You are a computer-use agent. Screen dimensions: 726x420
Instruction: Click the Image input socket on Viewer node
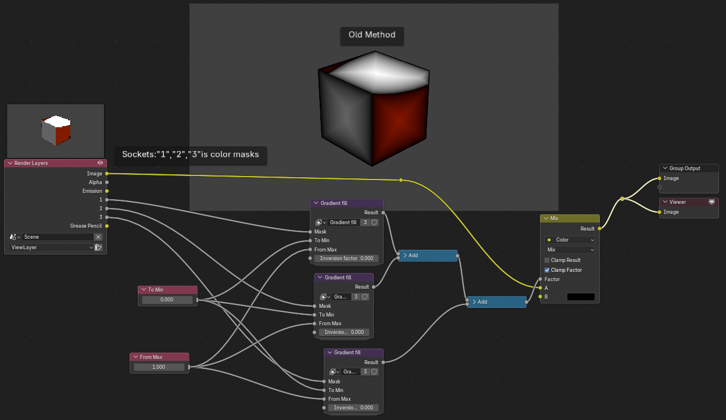660,212
